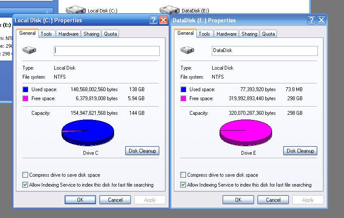Click the Local Disk (C:) drive icon in Explorer
Image resolution: width=344 pixels, height=218 pixels.
coord(76,10)
